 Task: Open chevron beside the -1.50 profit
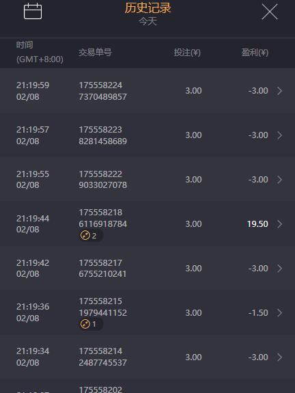[280, 313]
